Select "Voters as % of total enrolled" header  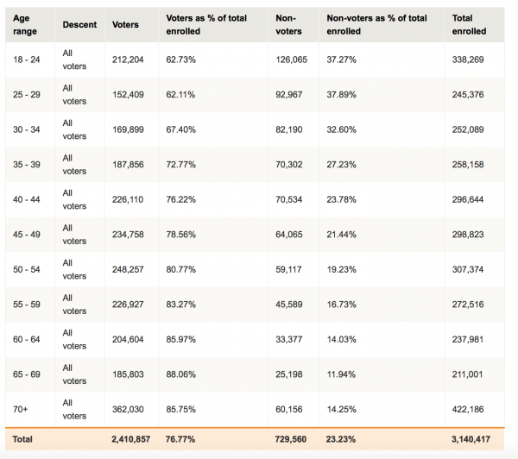205,24
